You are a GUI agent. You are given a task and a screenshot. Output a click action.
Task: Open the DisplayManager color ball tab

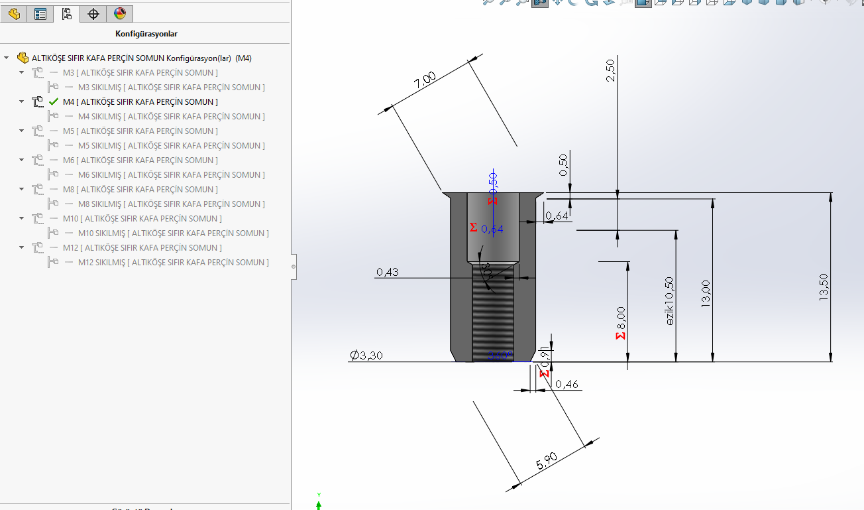(120, 13)
